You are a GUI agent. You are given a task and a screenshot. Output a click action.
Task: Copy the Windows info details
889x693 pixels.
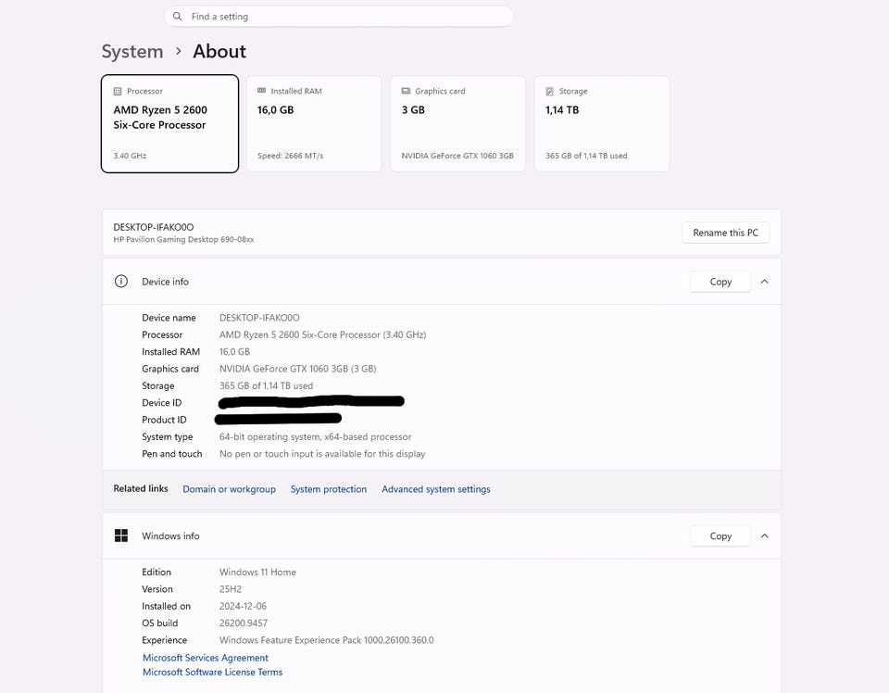720,535
